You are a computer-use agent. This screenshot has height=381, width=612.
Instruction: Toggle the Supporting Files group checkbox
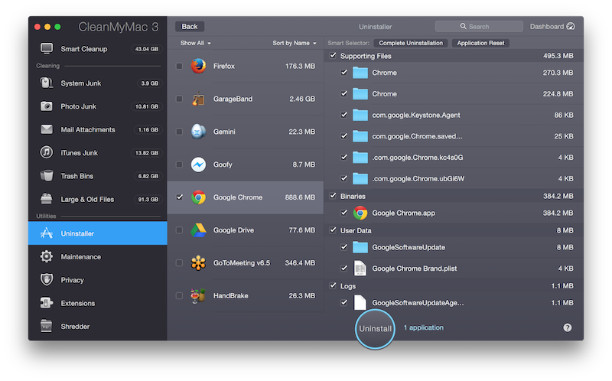pos(332,56)
